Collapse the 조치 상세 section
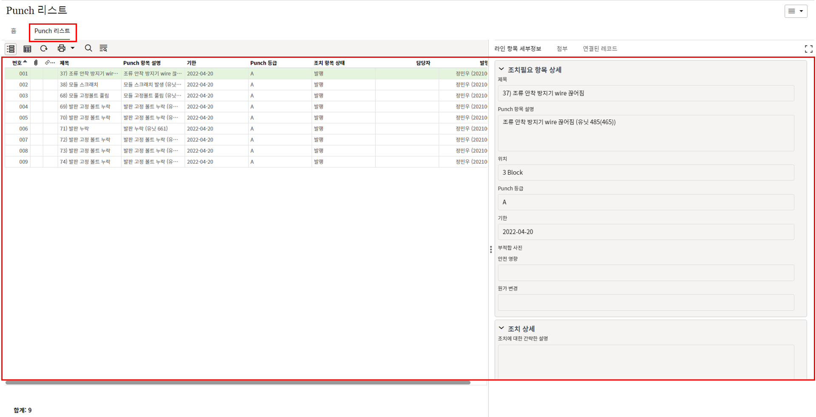This screenshot has width=816, height=417. pyautogui.click(x=501, y=328)
